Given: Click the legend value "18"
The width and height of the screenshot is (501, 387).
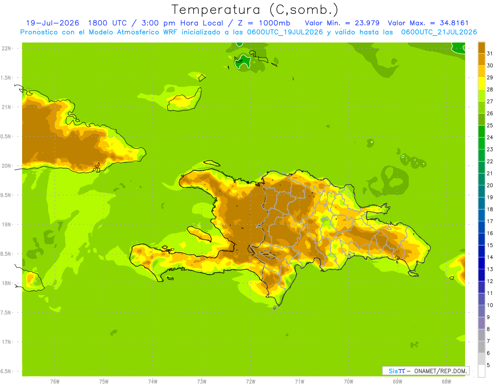Looking at the screenshot, I should pos(490,209).
